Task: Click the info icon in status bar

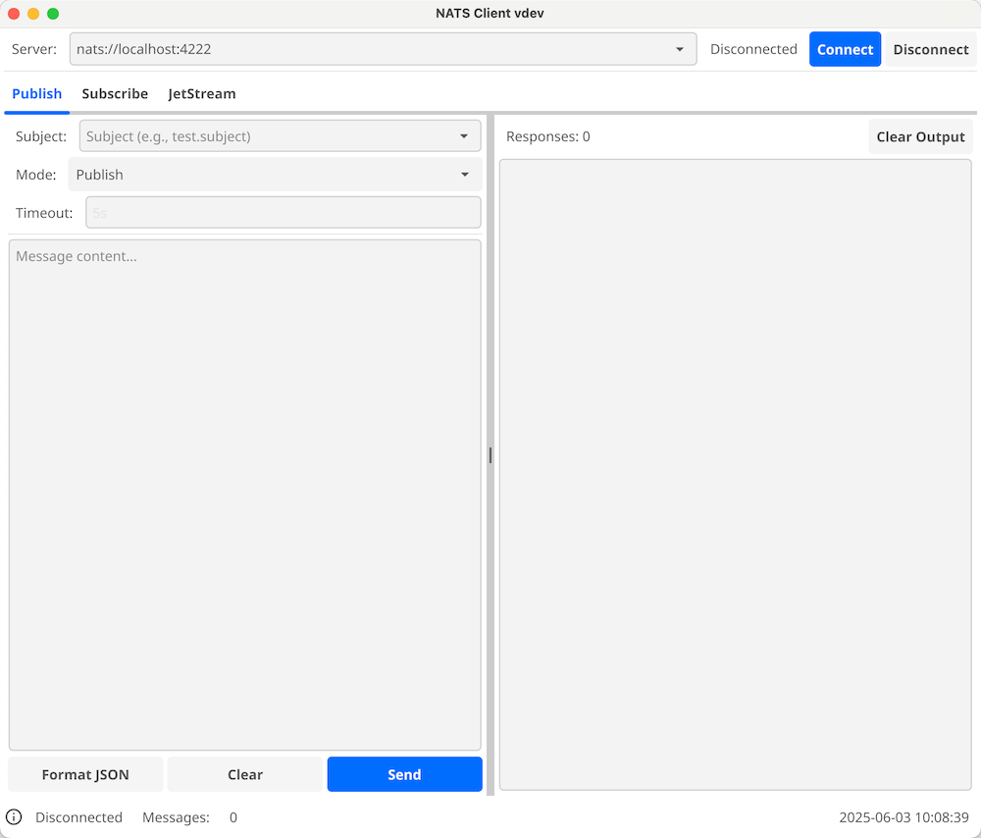Action: click(14, 817)
